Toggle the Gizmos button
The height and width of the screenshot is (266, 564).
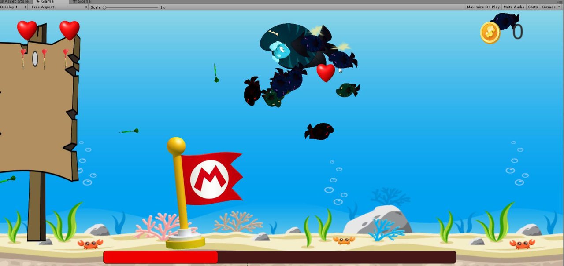(x=549, y=7)
